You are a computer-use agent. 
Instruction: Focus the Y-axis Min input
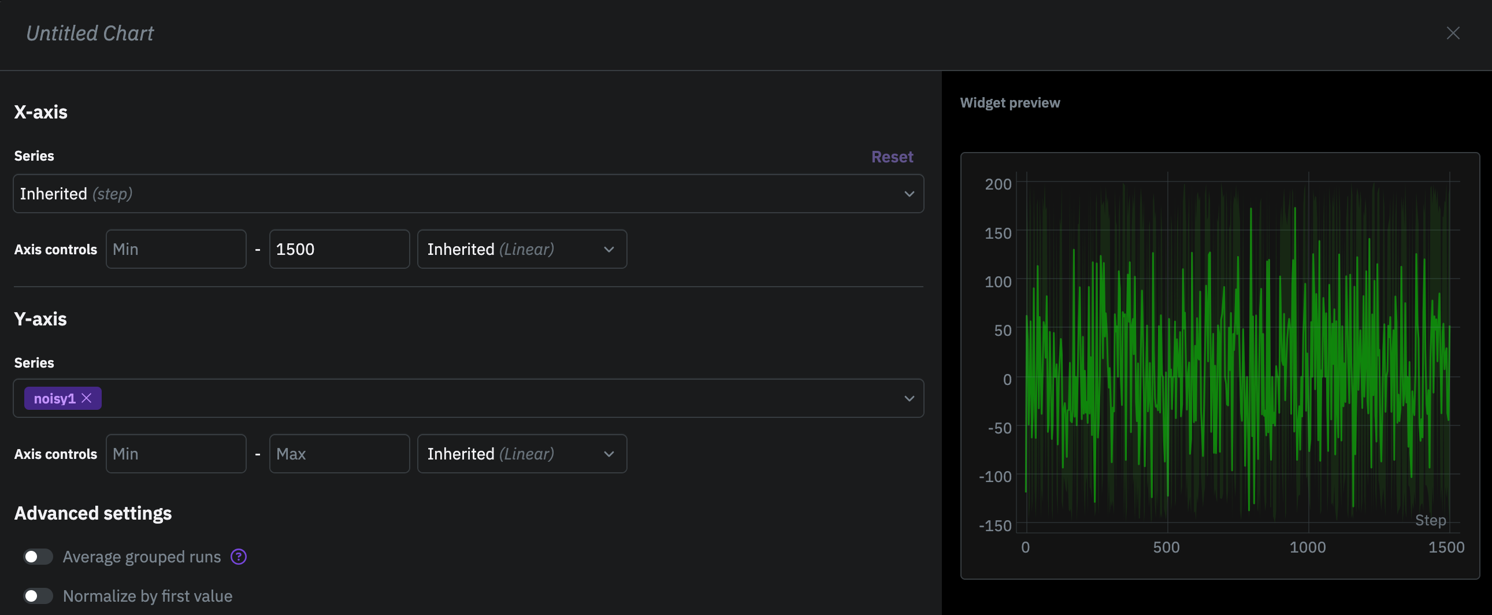point(176,453)
